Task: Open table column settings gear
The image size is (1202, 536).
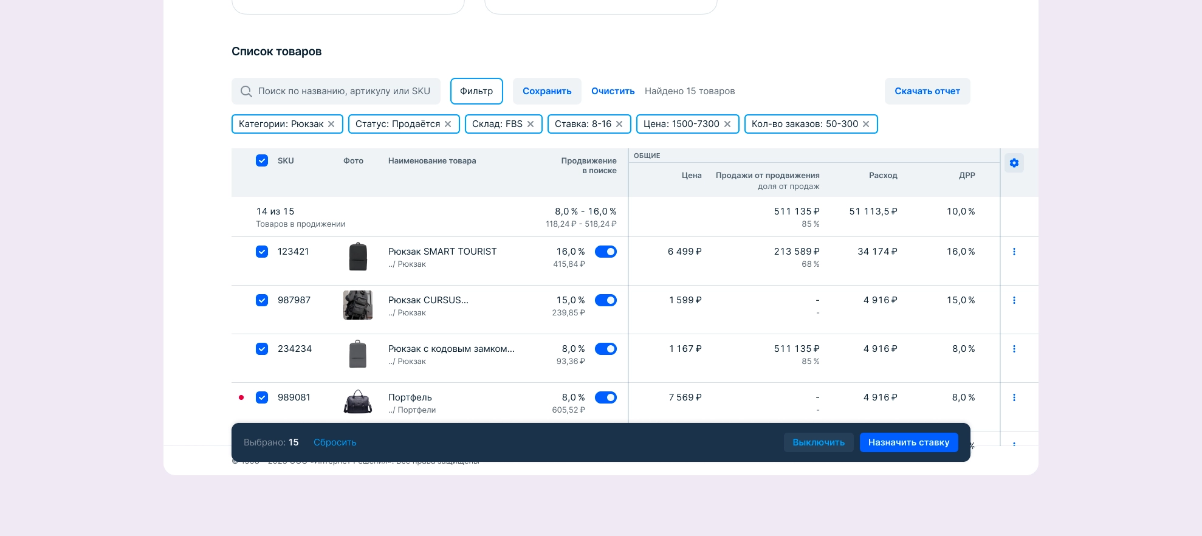Action: [1014, 163]
